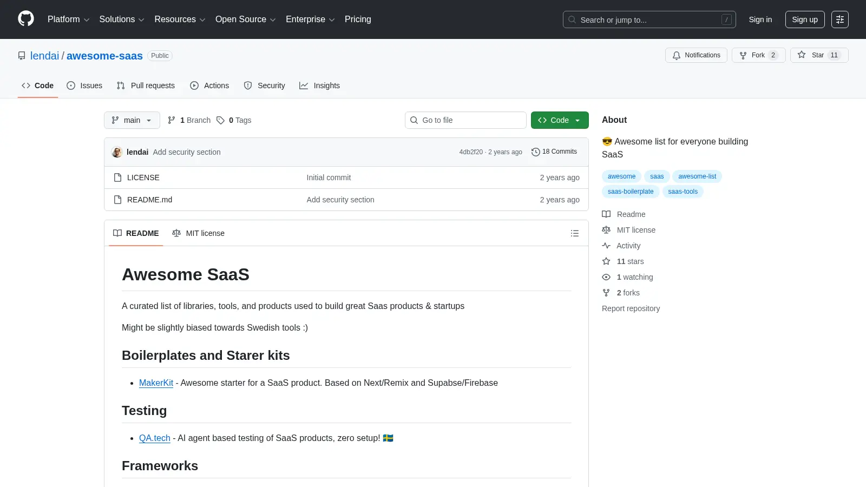This screenshot has width=866, height=487.
Task: Open the main branch selector dropdown
Action: pos(132,120)
